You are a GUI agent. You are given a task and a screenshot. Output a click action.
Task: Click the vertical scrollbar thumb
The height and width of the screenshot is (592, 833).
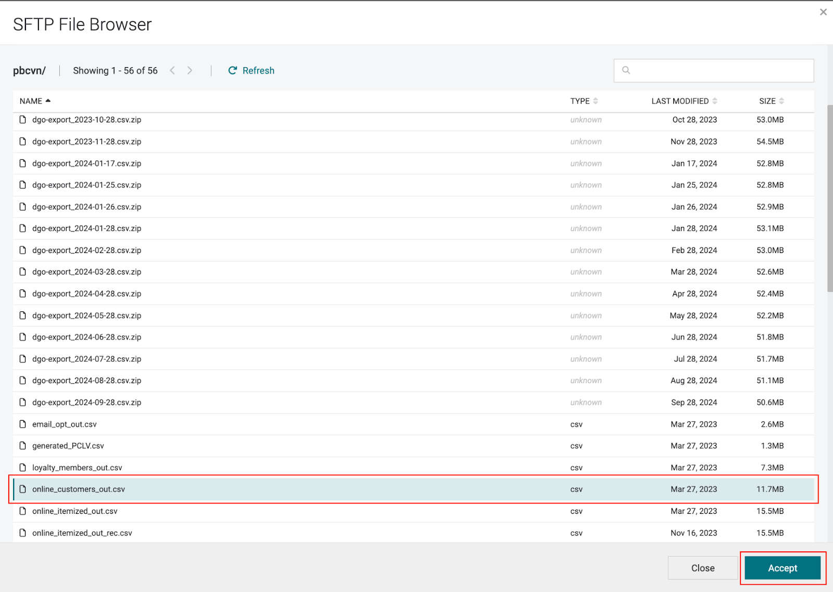830,198
